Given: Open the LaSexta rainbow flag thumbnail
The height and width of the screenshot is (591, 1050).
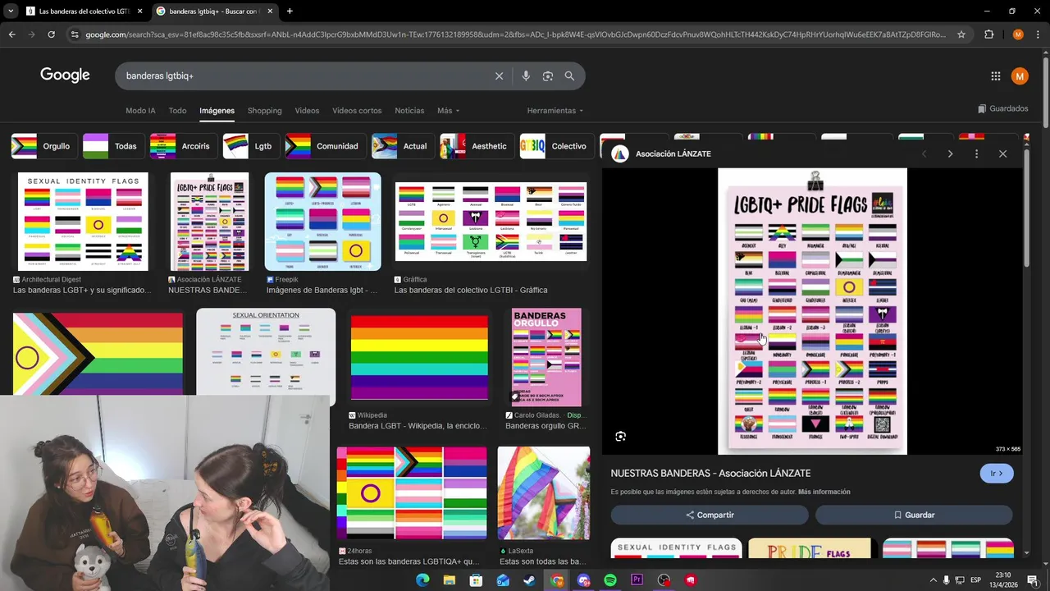Looking at the screenshot, I should [543, 492].
